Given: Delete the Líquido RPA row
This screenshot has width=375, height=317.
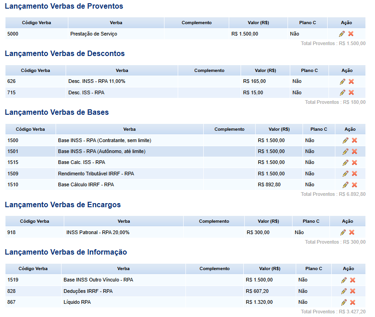Looking at the screenshot, I should [353, 302].
